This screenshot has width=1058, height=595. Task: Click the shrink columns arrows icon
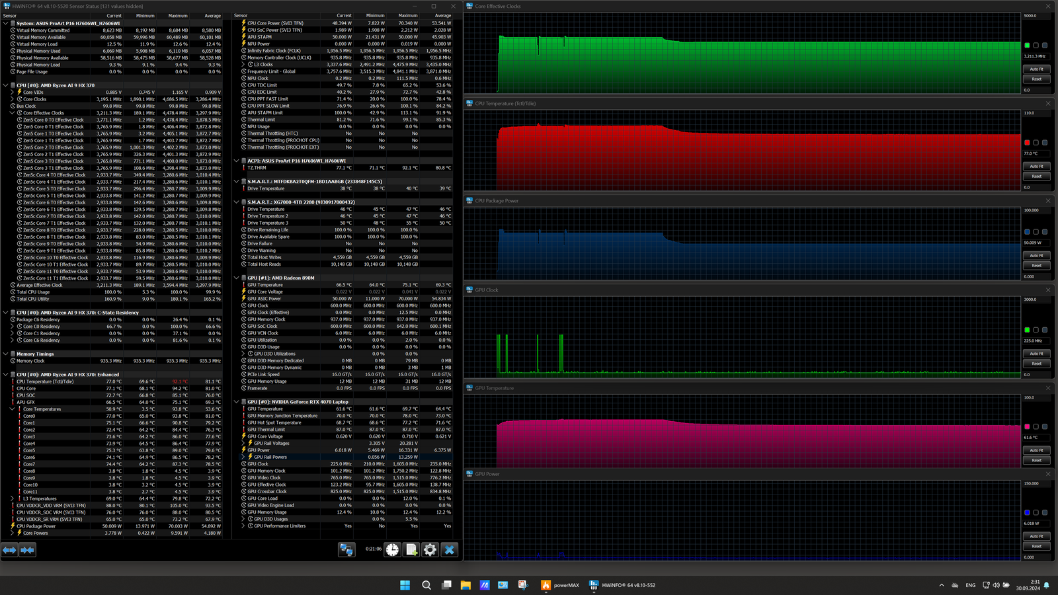pyautogui.click(x=27, y=550)
